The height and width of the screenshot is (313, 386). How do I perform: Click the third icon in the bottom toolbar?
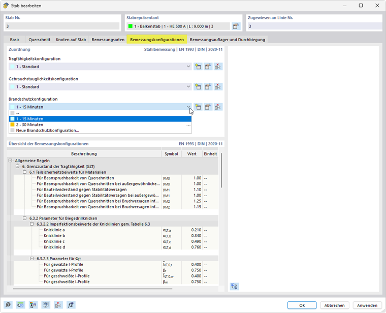pos(33,305)
